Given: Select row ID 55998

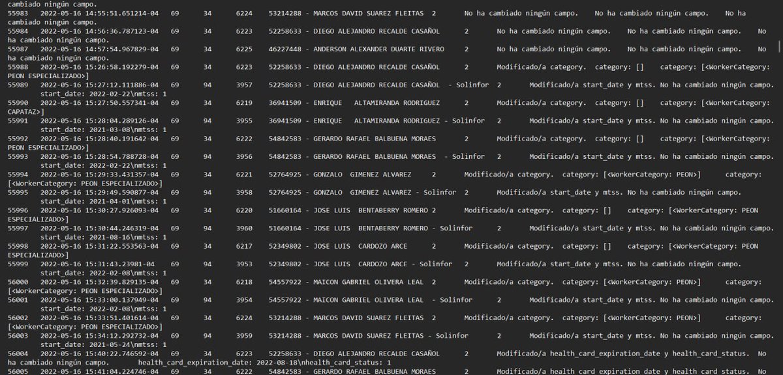Looking at the screenshot, I should 18,246.
